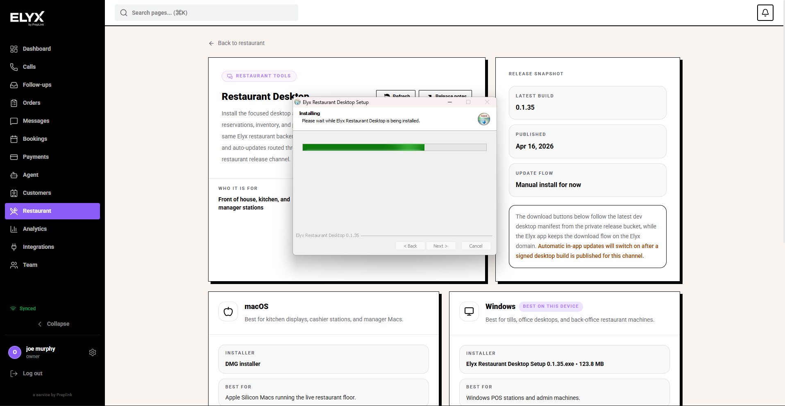This screenshot has height=406, width=785.
Task: Click Back to restaurant link
Action: (237, 43)
